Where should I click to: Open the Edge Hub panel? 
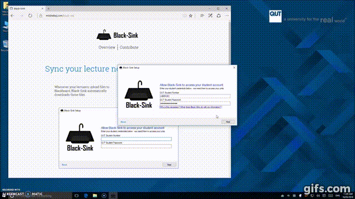[202, 15]
